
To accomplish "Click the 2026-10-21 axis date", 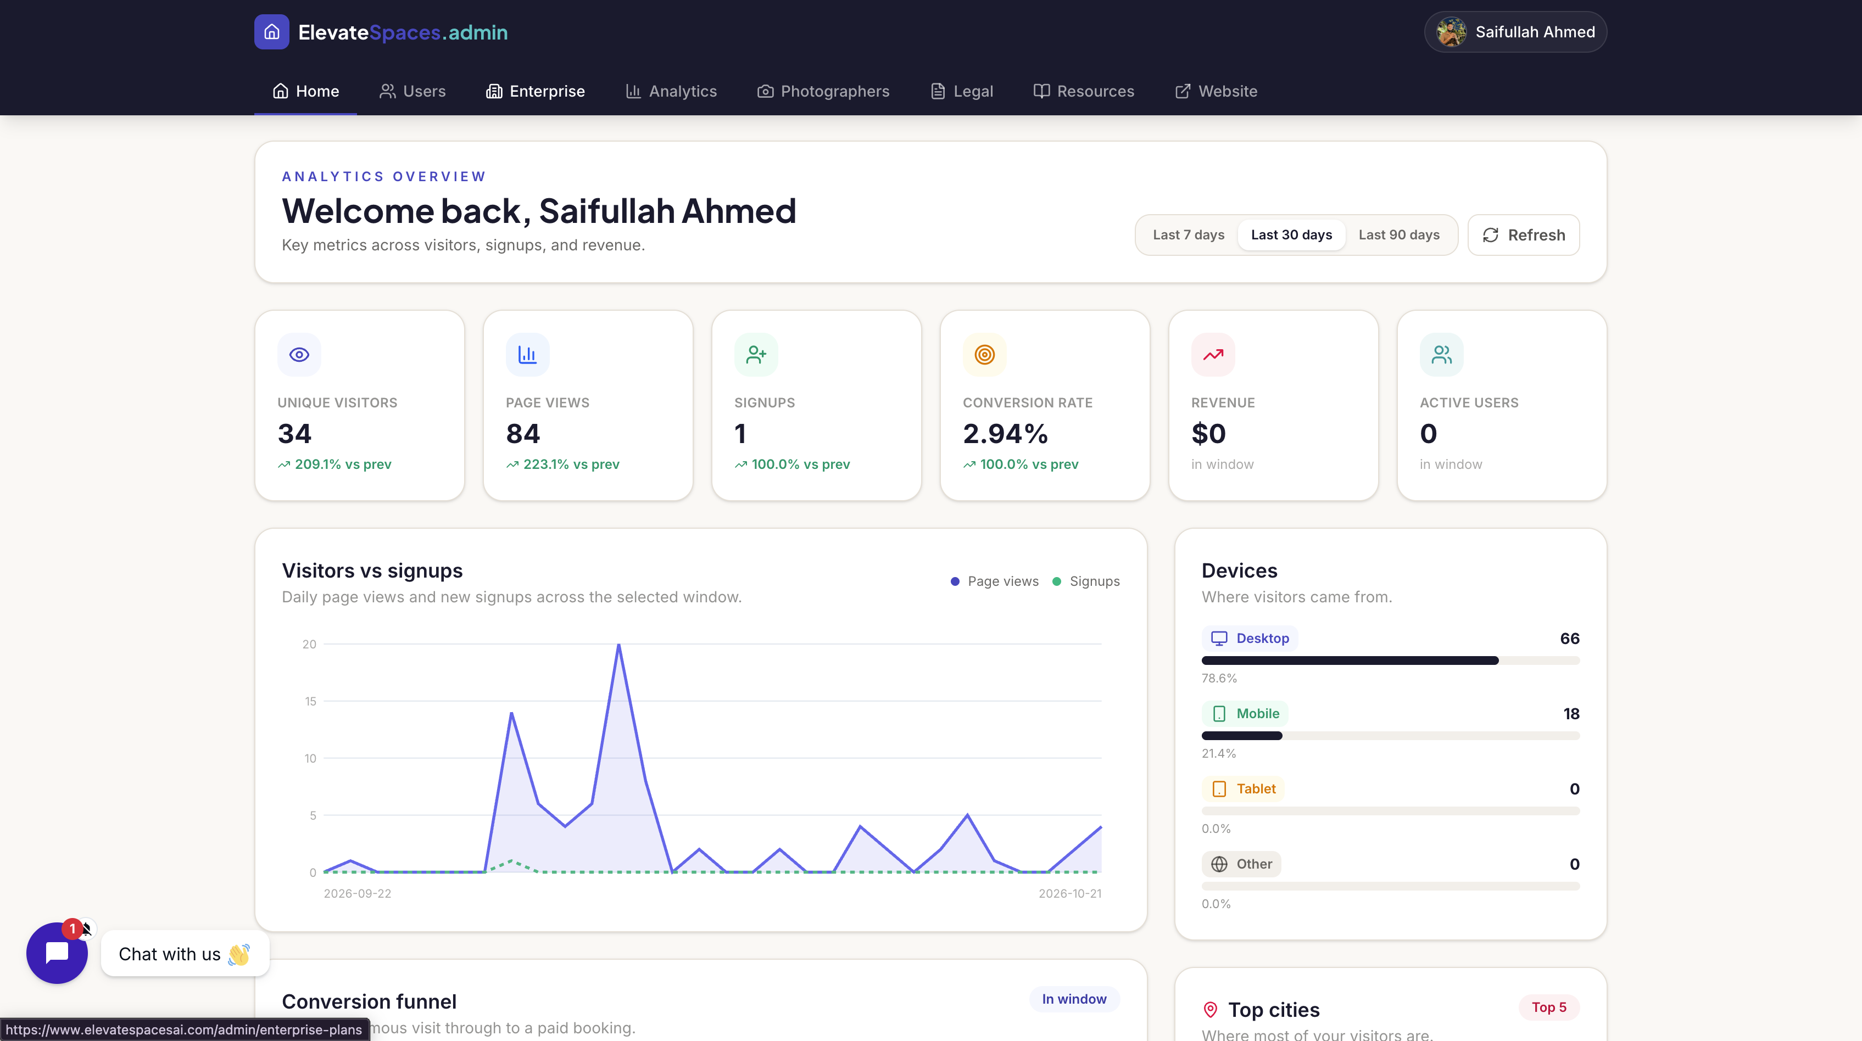I will 1070,894.
